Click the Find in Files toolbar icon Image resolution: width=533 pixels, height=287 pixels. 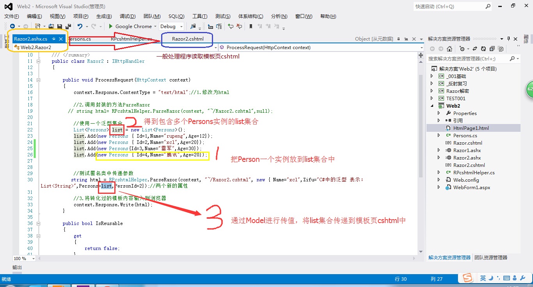pyautogui.click(x=193, y=26)
